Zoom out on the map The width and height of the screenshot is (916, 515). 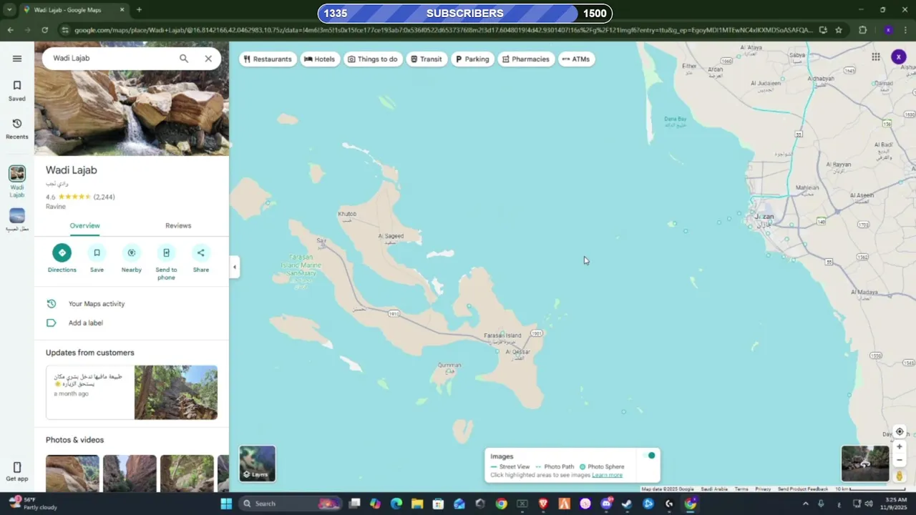click(900, 460)
